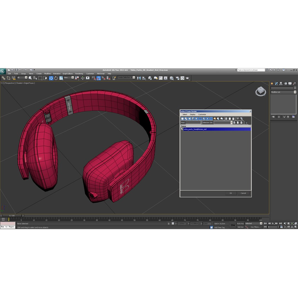Click the Pin Stack icon below modifier list
298x298 pixels.
point(273,117)
